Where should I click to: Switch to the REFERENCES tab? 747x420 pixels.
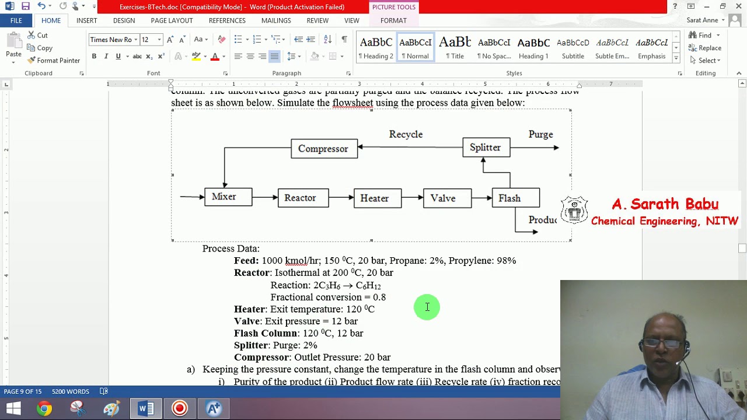tap(227, 20)
